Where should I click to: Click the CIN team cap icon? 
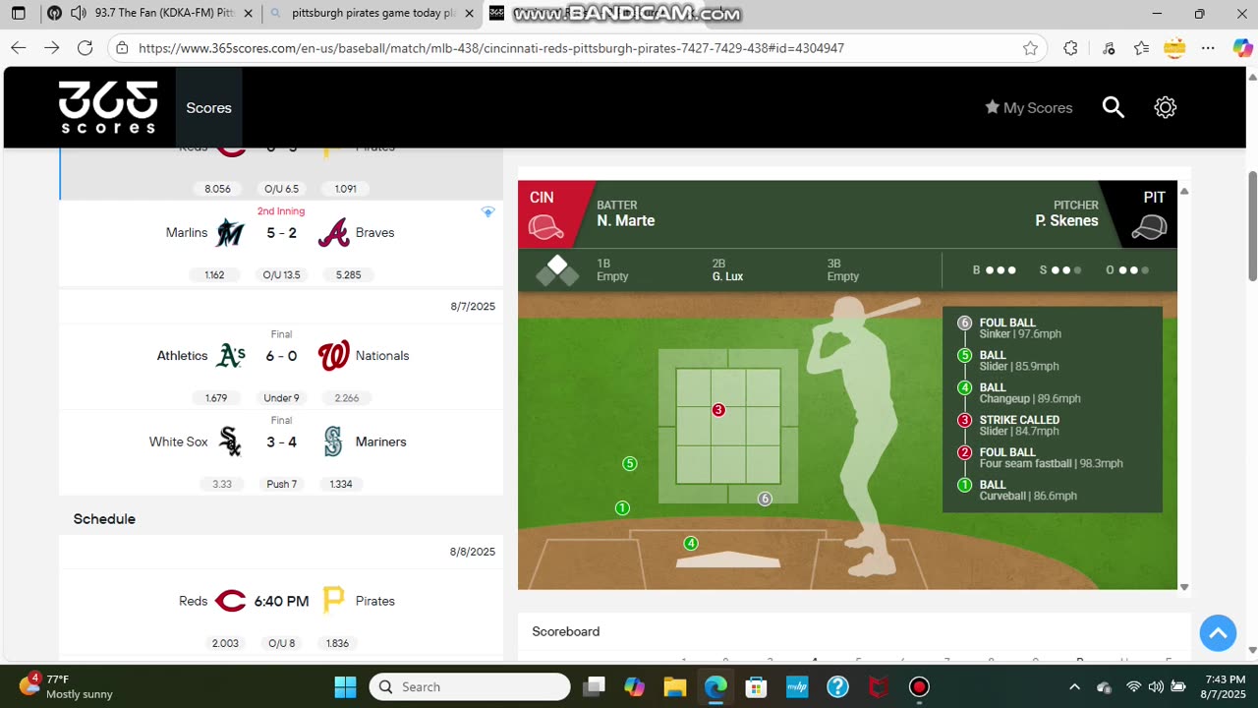[x=545, y=228]
